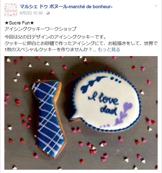Viewport: 162px width, 173px height.
Task: Select the ★Sucre Fun★ heading text
Action: click(x=19, y=23)
